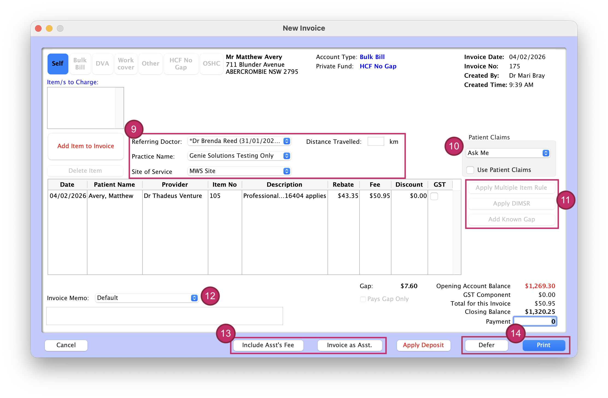Click Include Asst's Fee button
This screenshot has width=608, height=398.
click(x=268, y=345)
